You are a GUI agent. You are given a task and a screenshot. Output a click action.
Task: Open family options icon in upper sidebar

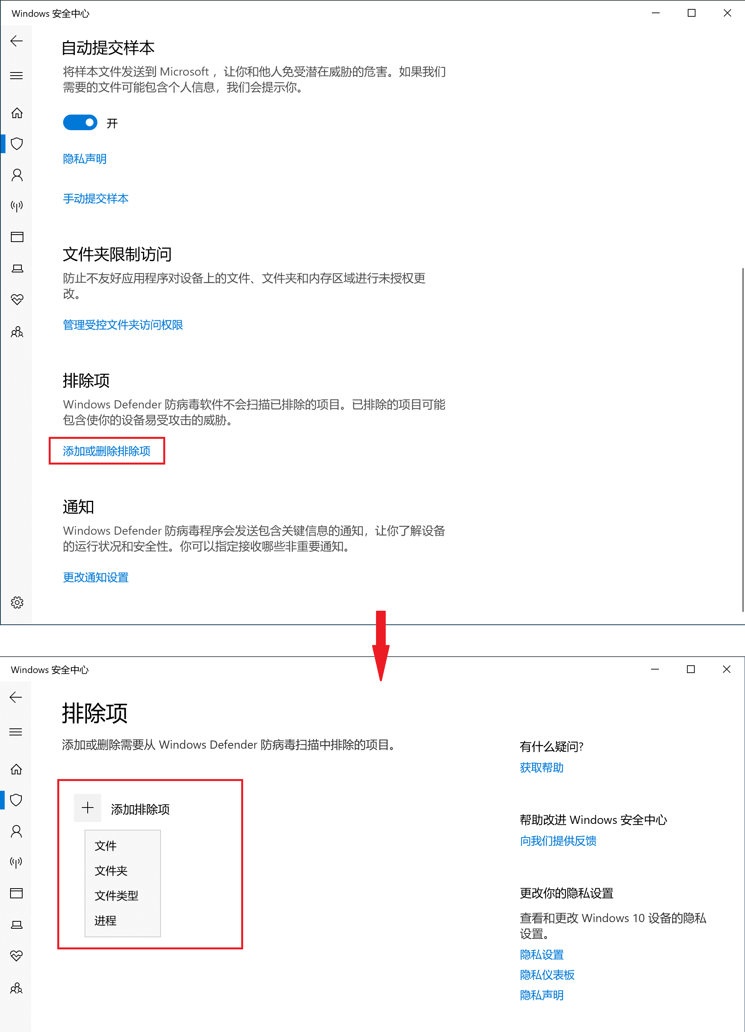pos(17,332)
